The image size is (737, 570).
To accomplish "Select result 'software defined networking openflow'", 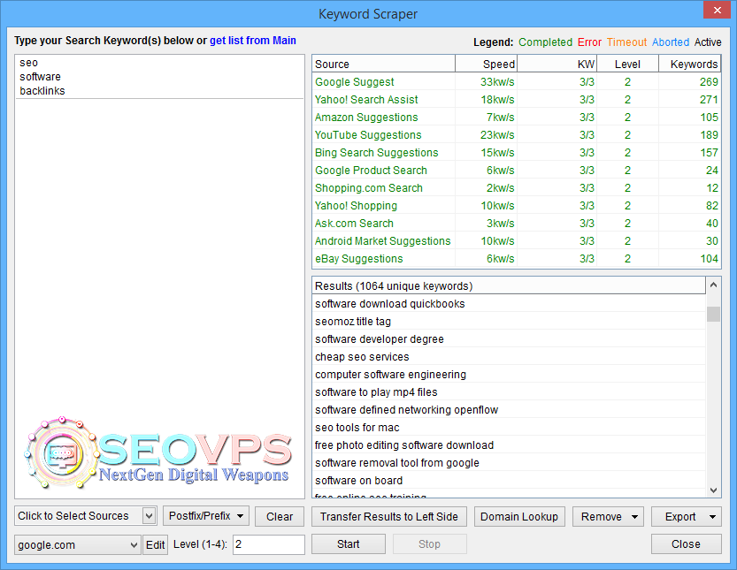I will pyautogui.click(x=509, y=410).
